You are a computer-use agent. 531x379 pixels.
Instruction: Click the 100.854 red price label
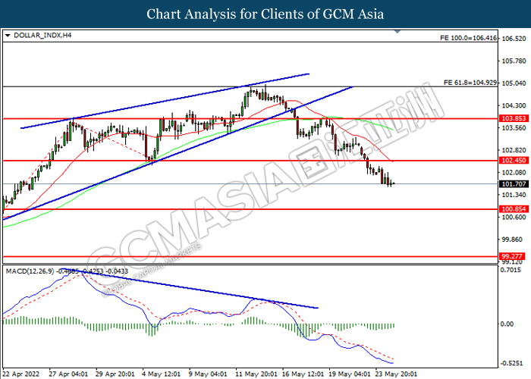coord(514,208)
